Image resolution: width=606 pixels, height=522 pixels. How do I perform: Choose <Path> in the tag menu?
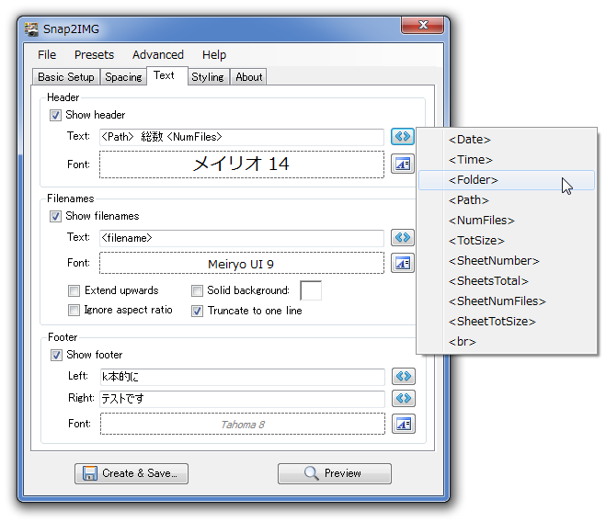[507, 200]
